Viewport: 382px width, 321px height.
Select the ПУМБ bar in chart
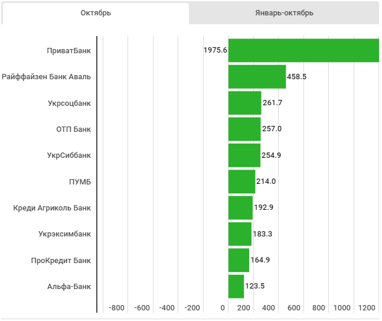point(241,181)
